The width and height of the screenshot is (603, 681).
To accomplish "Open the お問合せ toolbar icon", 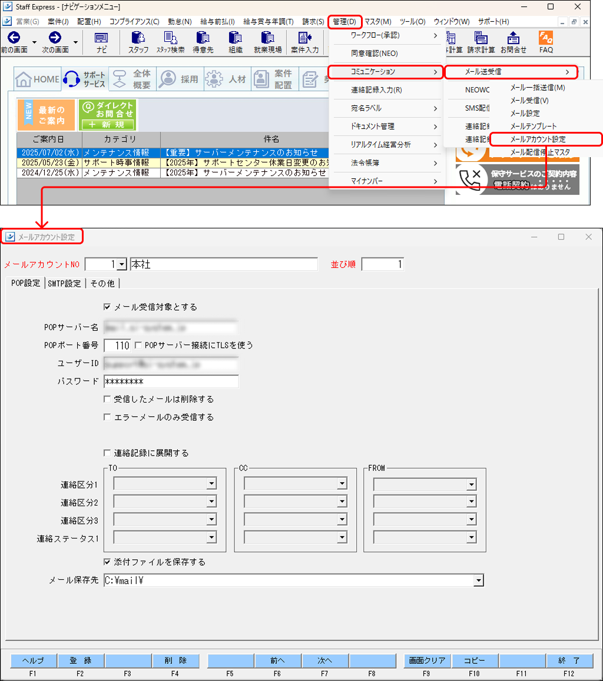I will pyautogui.click(x=513, y=42).
